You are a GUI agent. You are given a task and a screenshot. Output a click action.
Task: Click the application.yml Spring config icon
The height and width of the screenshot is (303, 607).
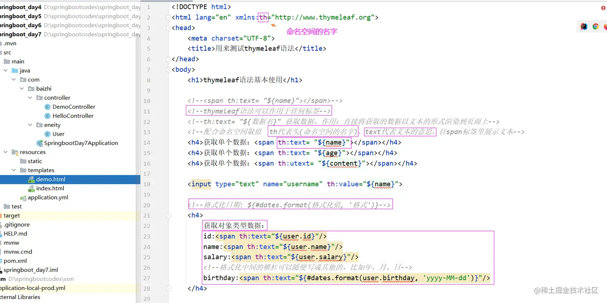coord(24,197)
